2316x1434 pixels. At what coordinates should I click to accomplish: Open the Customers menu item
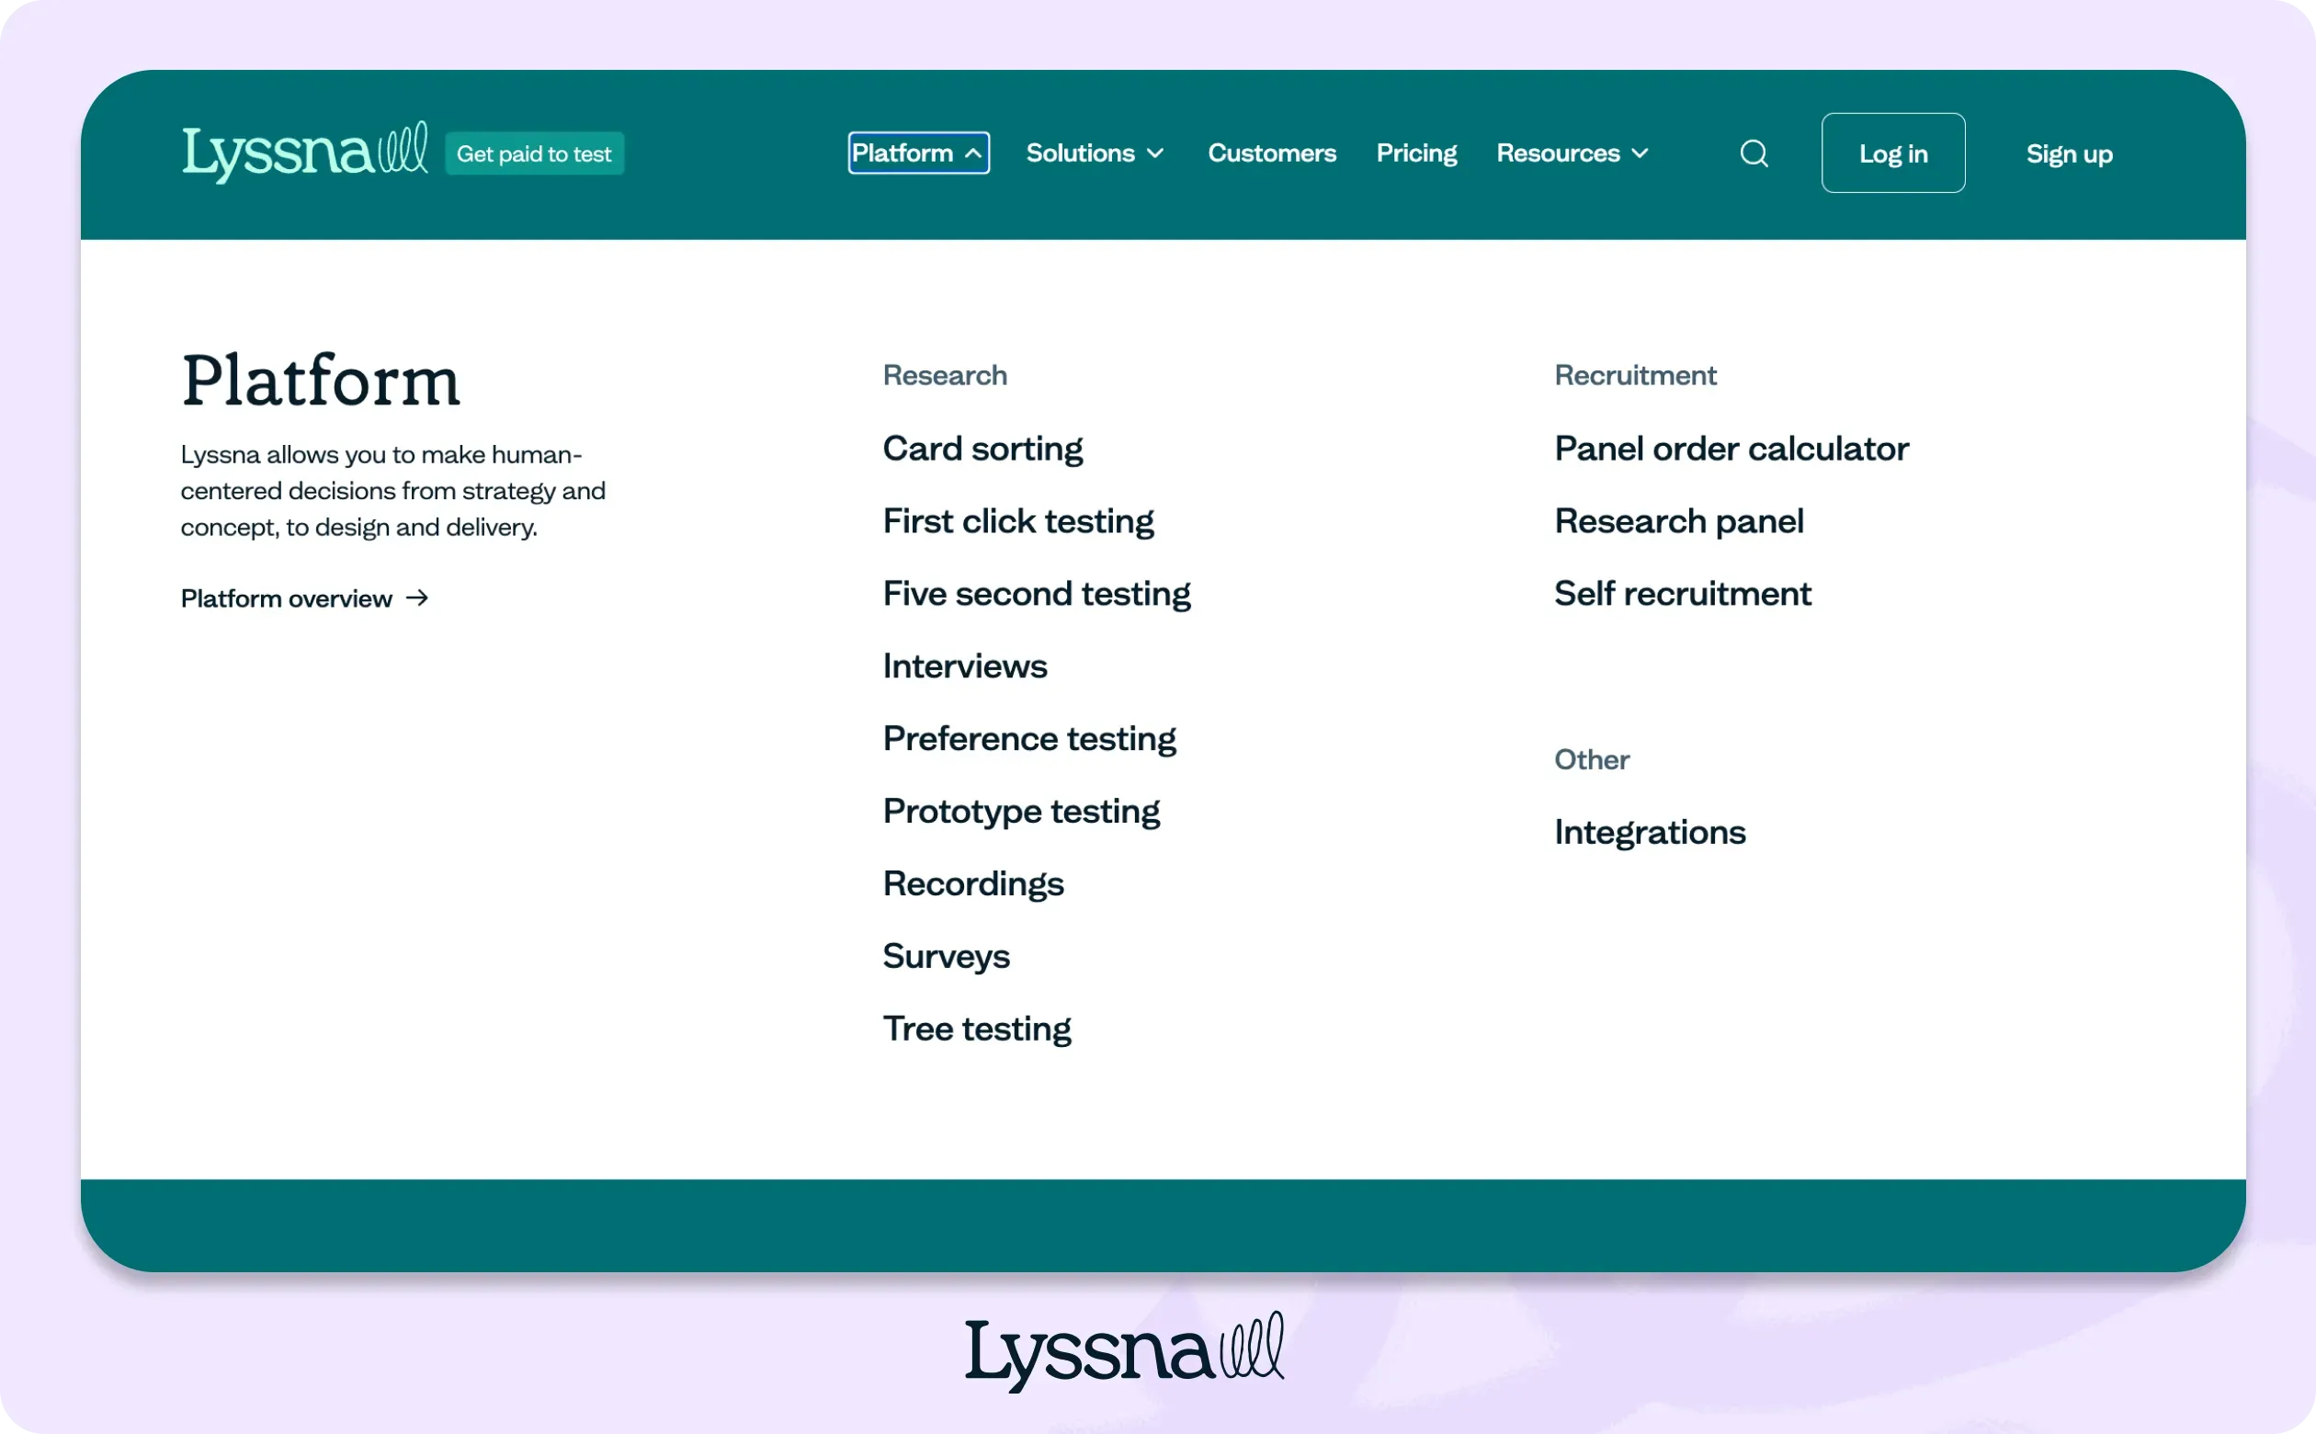pyautogui.click(x=1271, y=154)
